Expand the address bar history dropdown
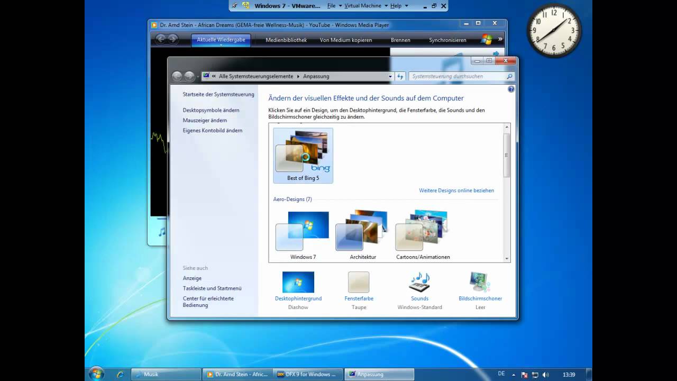The height and width of the screenshot is (381, 677). [x=390, y=76]
